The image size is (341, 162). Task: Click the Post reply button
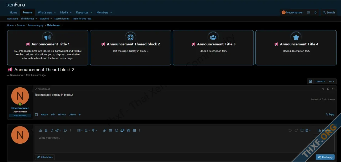pos(325,157)
